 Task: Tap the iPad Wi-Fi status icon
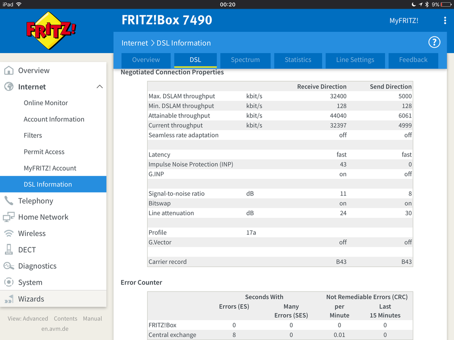(x=19, y=4)
